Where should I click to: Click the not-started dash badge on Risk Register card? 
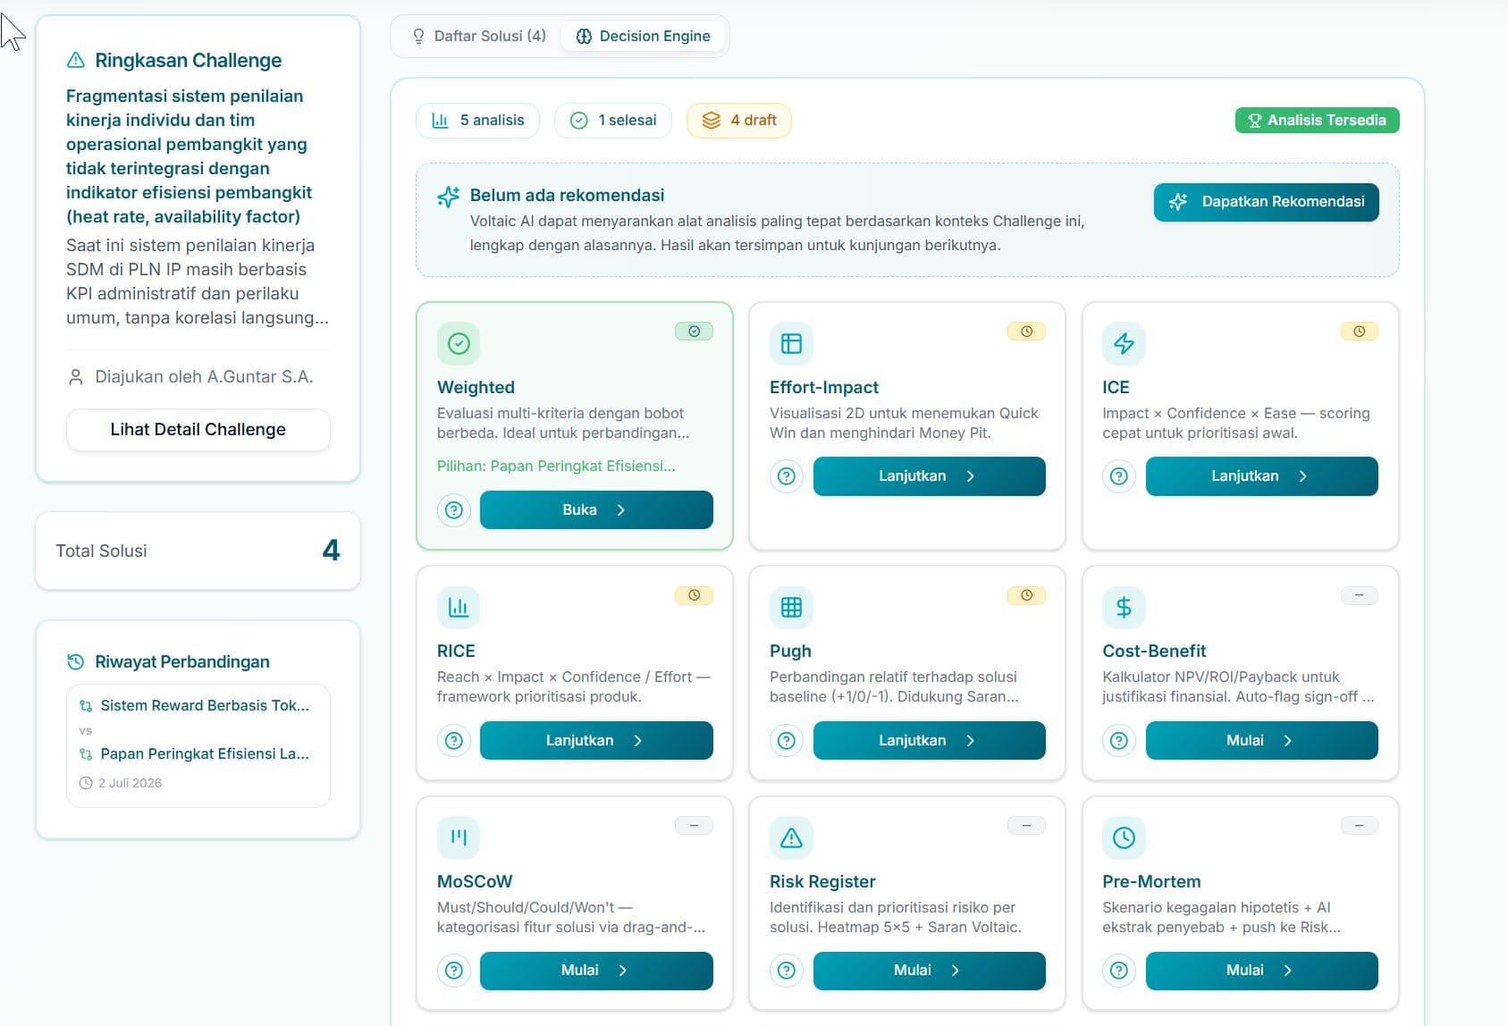[1026, 826]
